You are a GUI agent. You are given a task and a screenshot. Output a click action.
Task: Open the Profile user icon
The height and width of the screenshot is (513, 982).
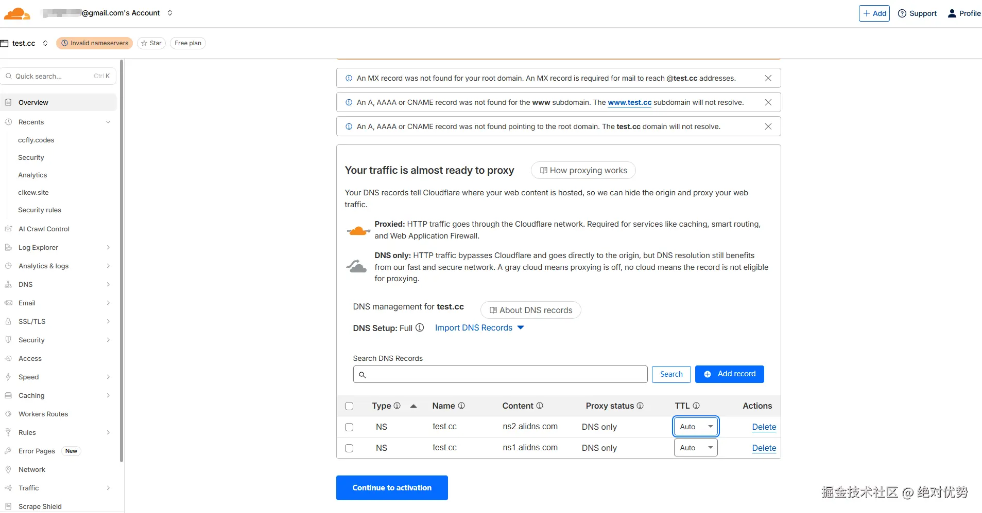tap(952, 13)
